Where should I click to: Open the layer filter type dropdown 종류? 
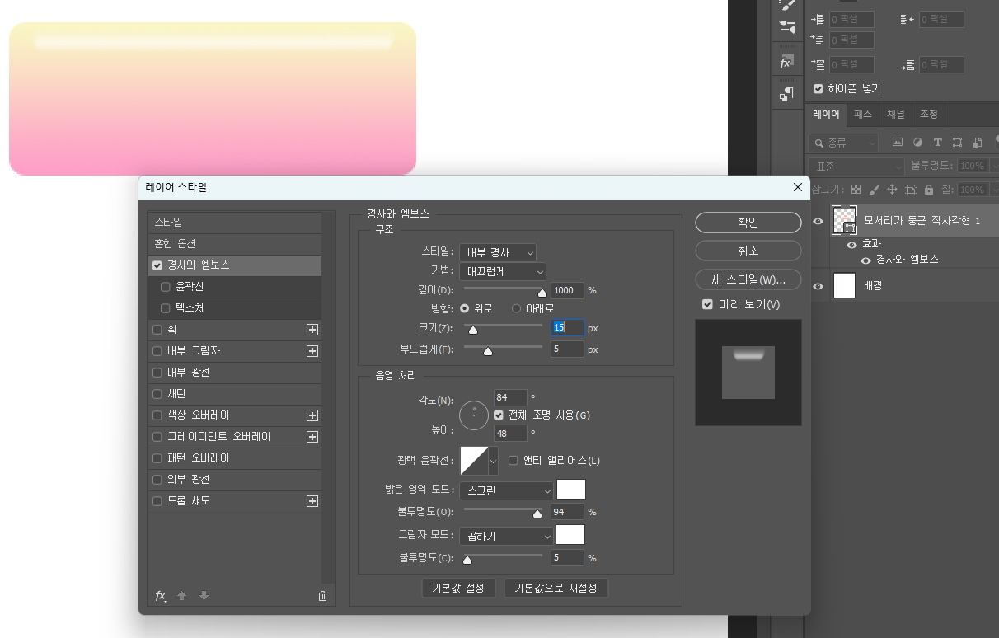click(844, 143)
